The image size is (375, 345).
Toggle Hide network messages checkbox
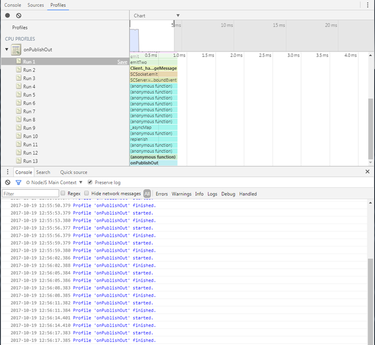pyautogui.click(x=87, y=193)
